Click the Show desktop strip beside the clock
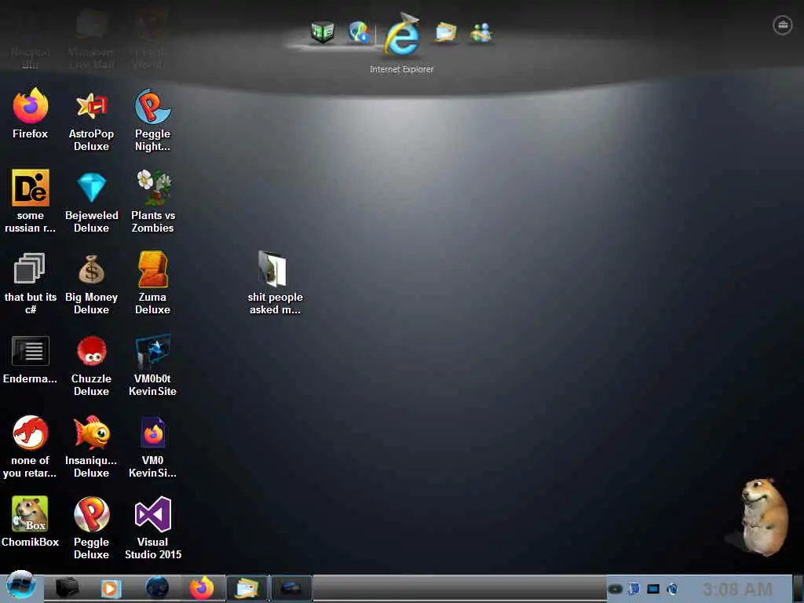This screenshot has width=804, height=603. coord(798,588)
